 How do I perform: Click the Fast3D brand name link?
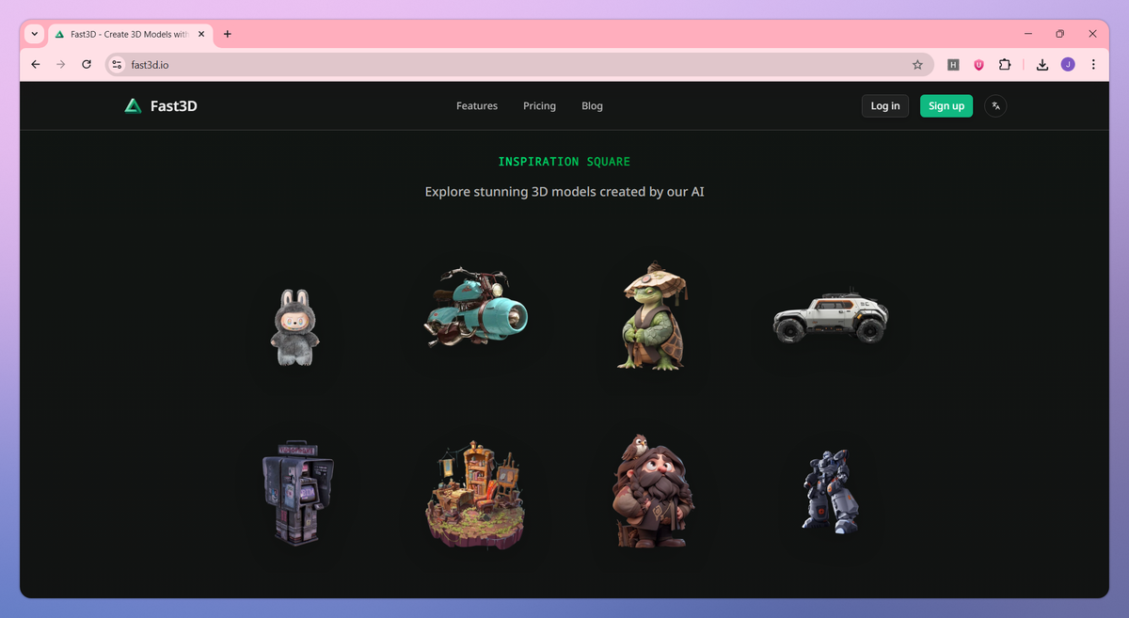(174, 106)
